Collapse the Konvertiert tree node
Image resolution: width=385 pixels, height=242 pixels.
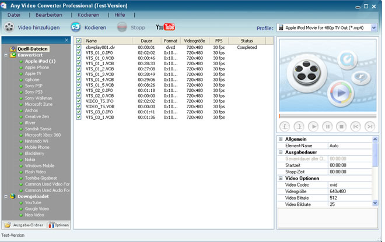pyautogui.click(x=6, y=55)
